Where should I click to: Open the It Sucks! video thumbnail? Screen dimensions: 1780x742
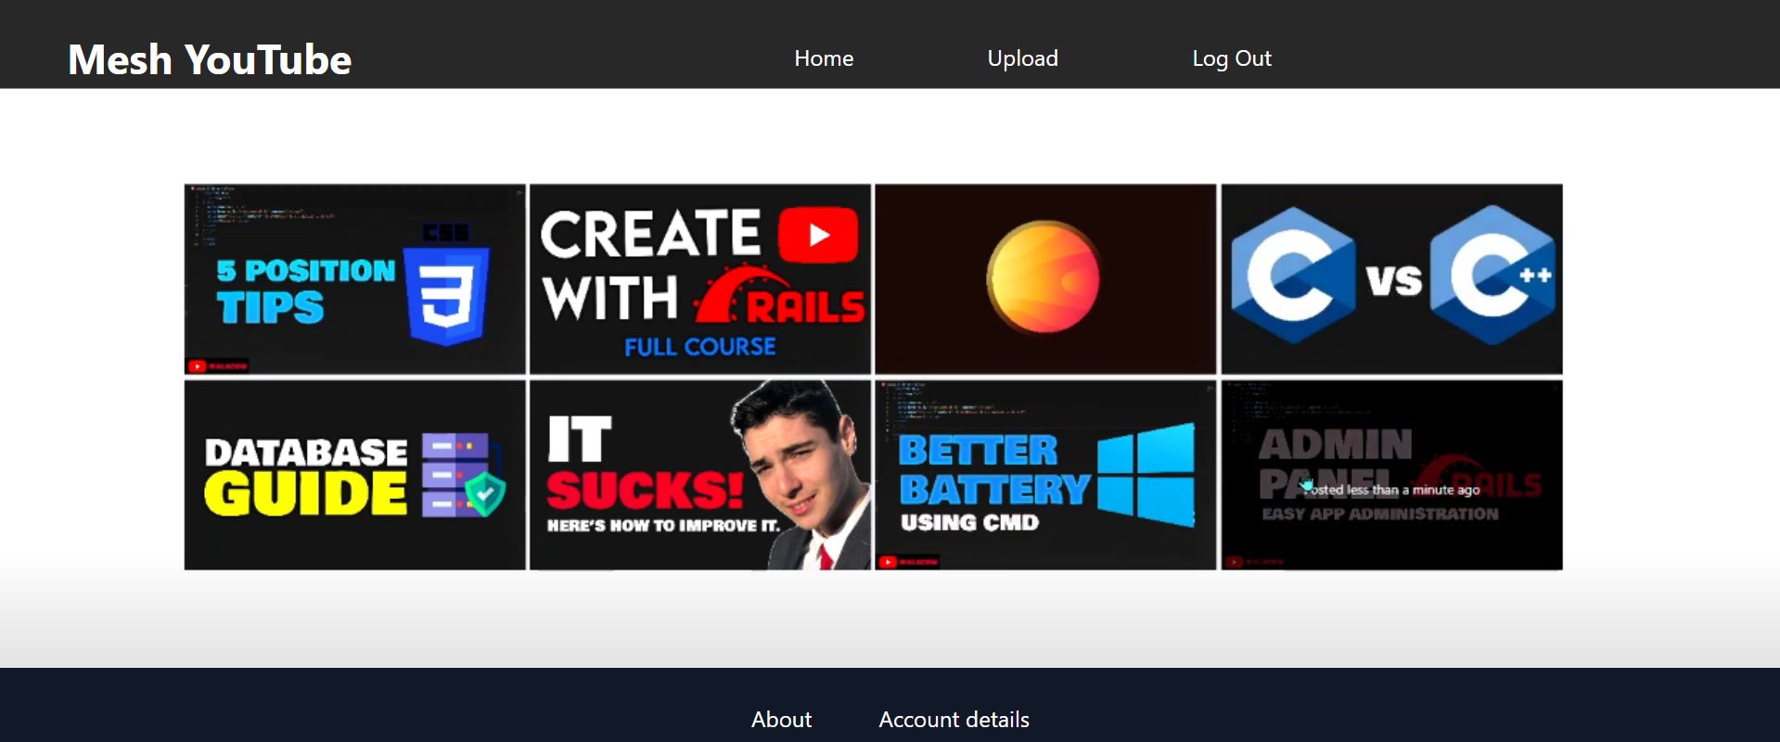[700, 475]
